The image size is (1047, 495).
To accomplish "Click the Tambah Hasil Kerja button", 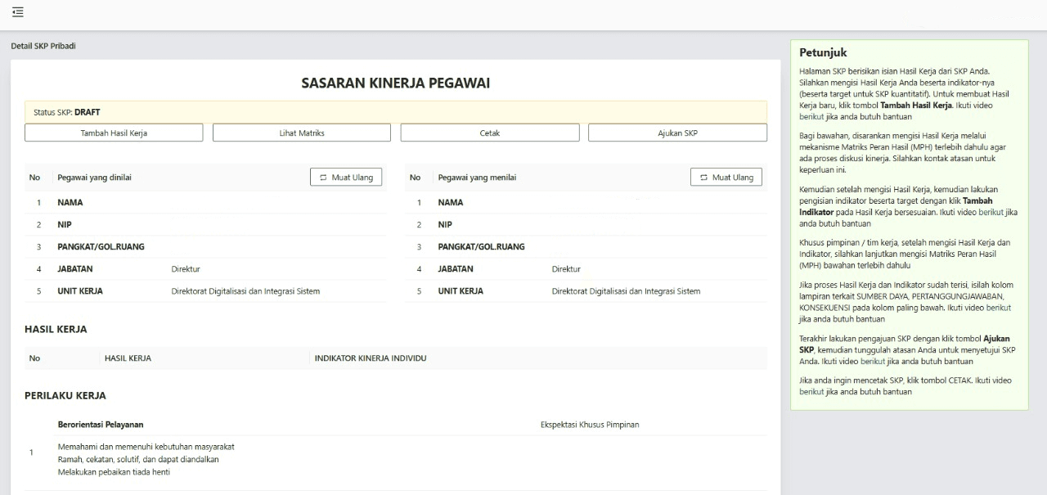I will (114, 132).
